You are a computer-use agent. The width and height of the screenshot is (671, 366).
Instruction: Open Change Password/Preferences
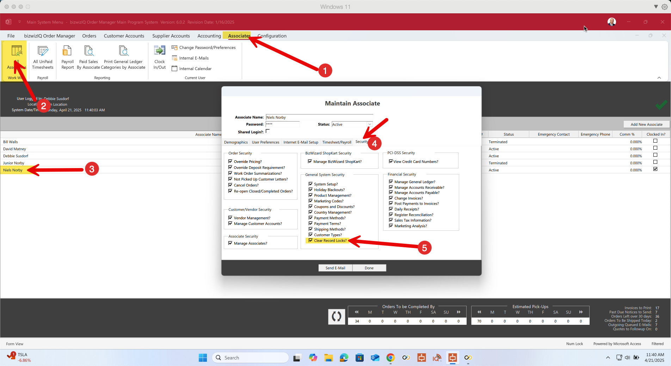pyautogui.click(x=204, y=48)
